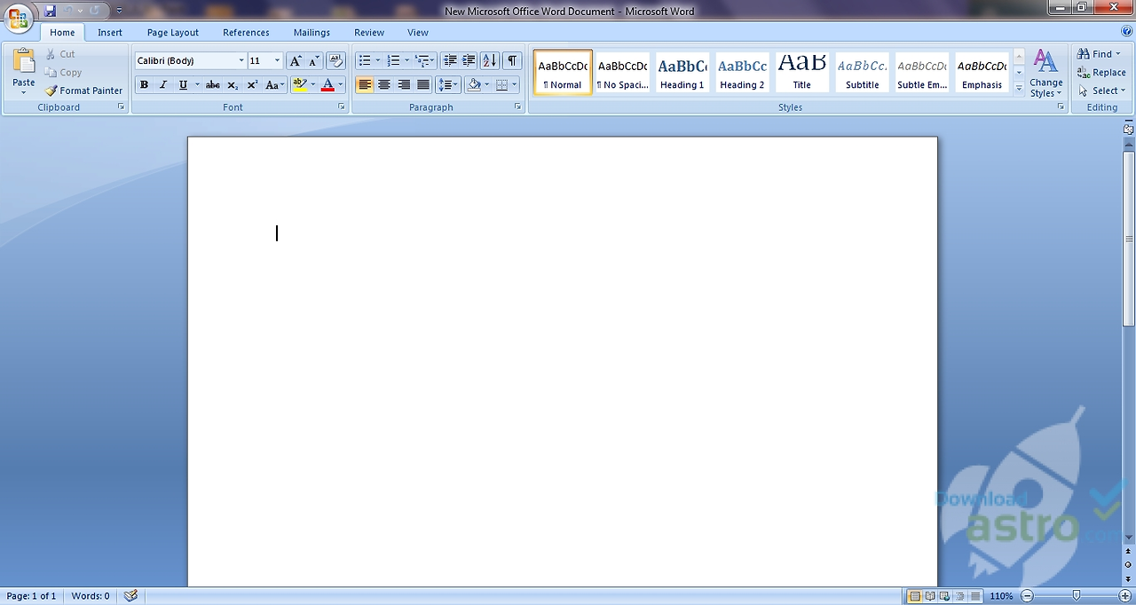Open the Review ribbon tab

(x=368, y=32)
